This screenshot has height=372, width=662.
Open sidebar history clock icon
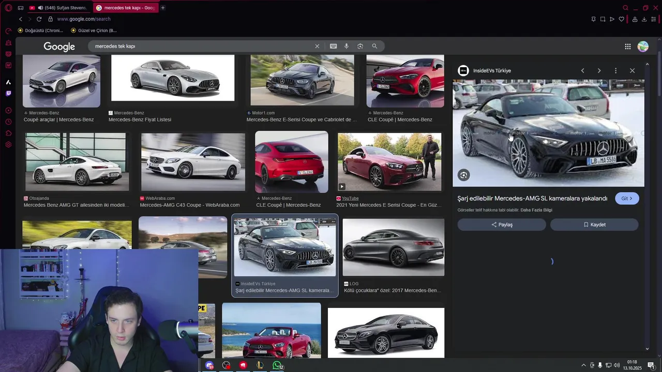click(8, 122)
